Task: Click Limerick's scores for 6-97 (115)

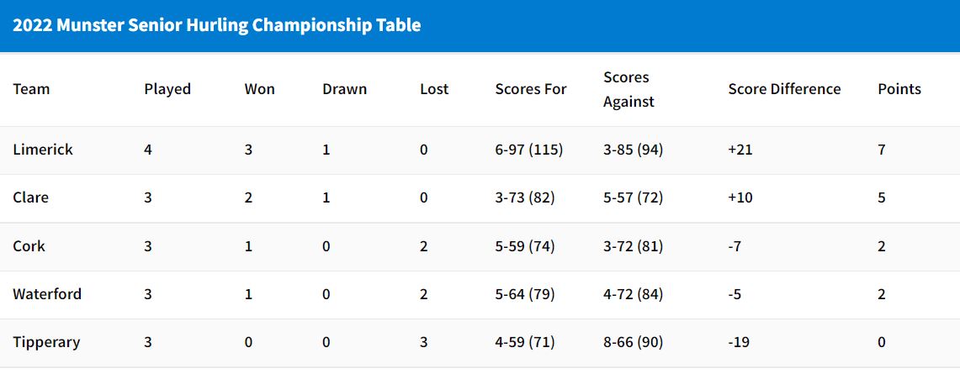Action: [529, 150]
